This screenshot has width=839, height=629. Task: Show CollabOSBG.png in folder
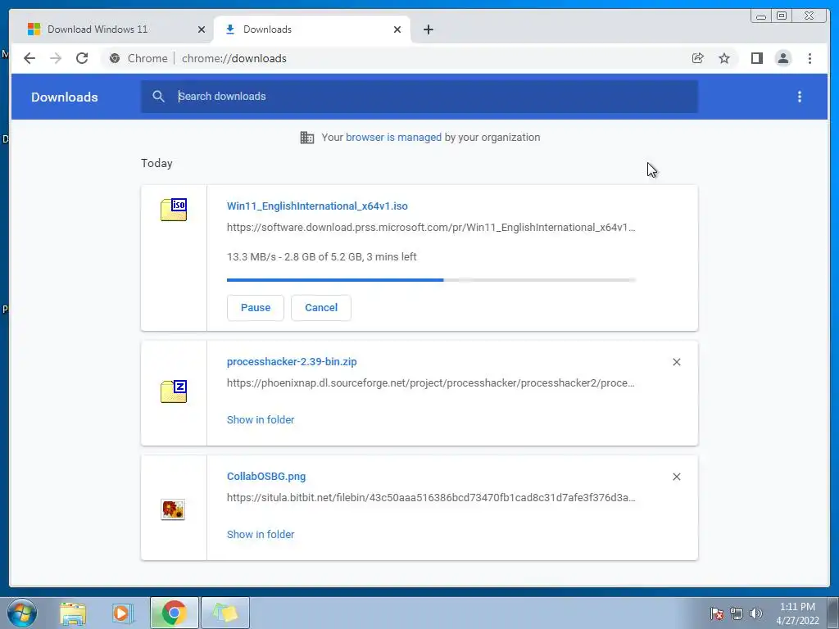point(261,534)
